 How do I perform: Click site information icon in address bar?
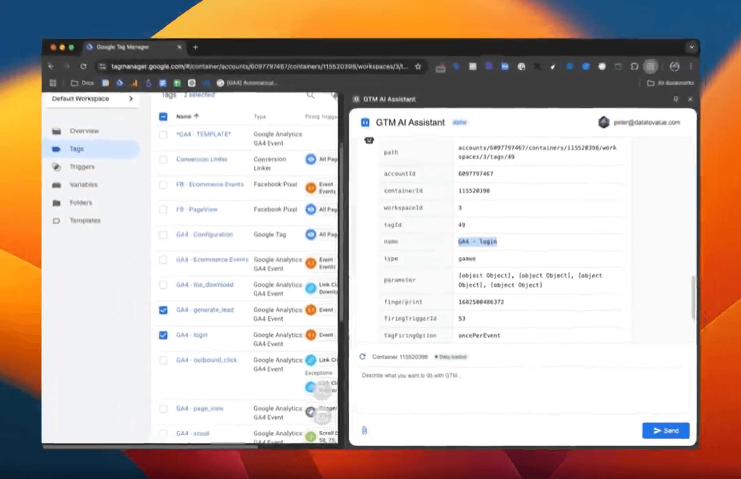tap(102, 66)
